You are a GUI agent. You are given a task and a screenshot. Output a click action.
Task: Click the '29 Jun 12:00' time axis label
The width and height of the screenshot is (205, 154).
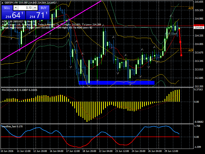[171, 151]
